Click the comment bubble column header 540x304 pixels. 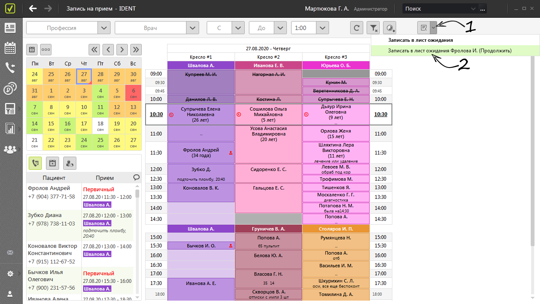[x=136, y=178]
